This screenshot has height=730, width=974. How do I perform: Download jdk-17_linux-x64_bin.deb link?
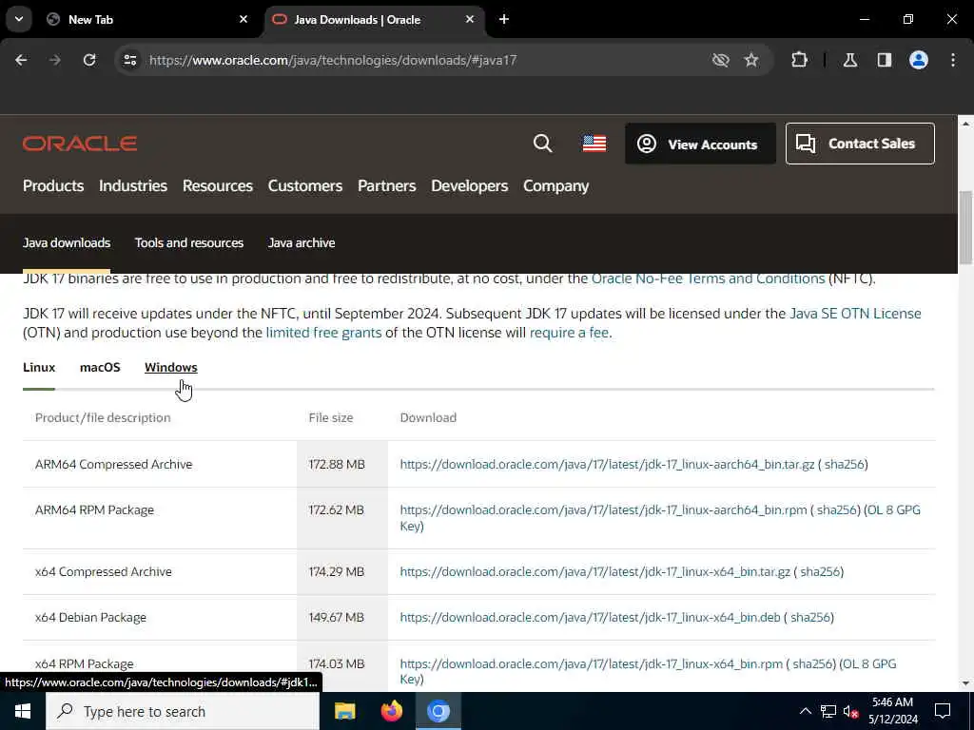point(590,618)
